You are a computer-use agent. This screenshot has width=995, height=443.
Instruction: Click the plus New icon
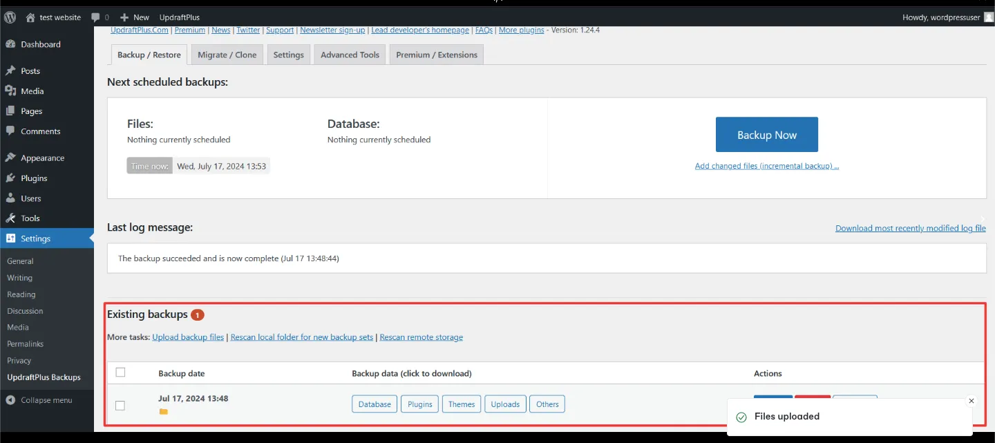click(x=124, y=17)
